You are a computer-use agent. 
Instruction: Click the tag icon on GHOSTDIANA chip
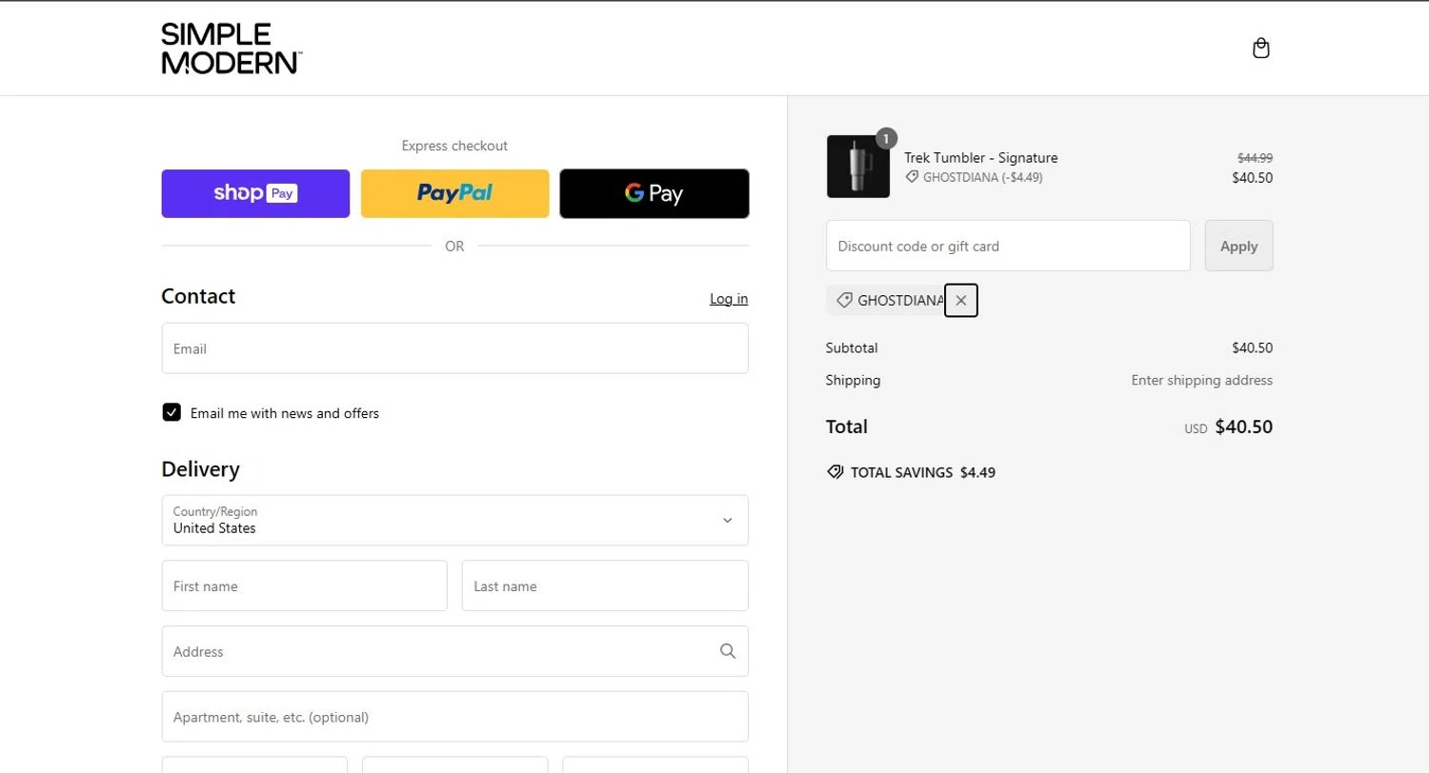[x=844, y=301]
